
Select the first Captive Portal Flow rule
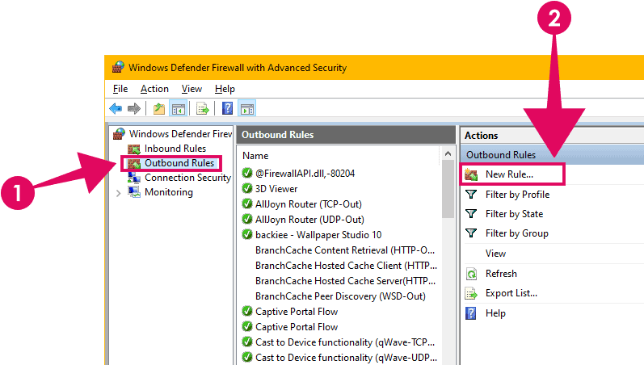[297, 312]
